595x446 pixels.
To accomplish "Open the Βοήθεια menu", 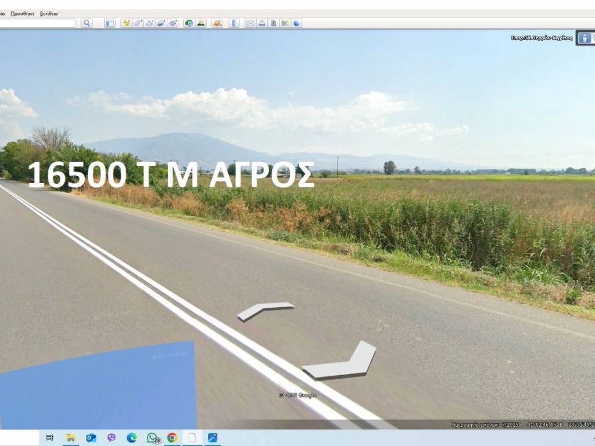I will (49, 13).
